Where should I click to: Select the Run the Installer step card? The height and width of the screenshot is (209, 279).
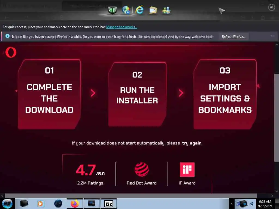pyautogui.click(x=137, y=94)
